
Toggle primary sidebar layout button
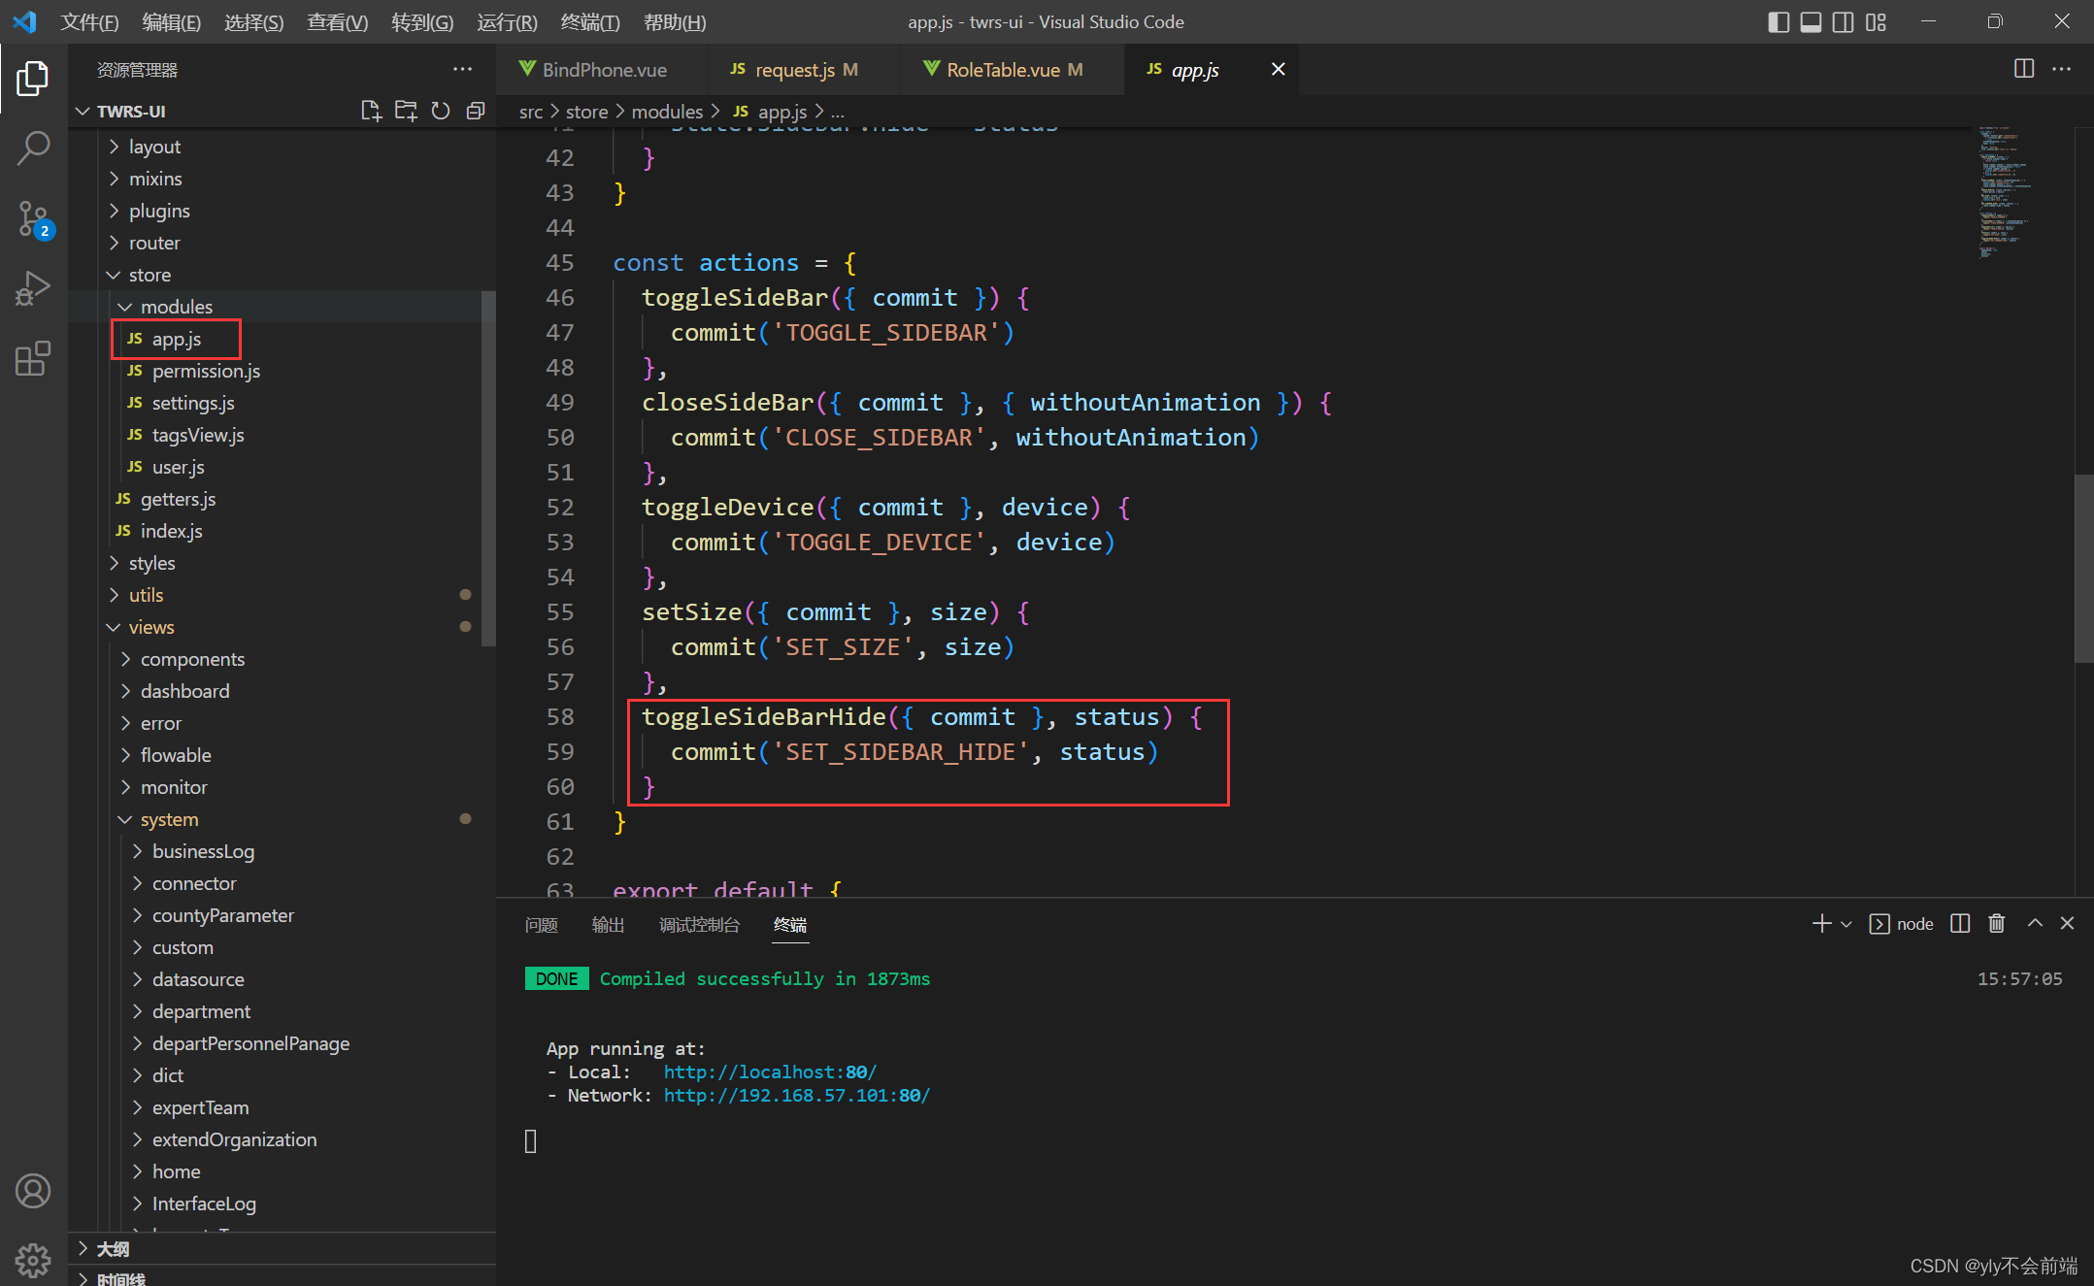tap(1778, 21)
